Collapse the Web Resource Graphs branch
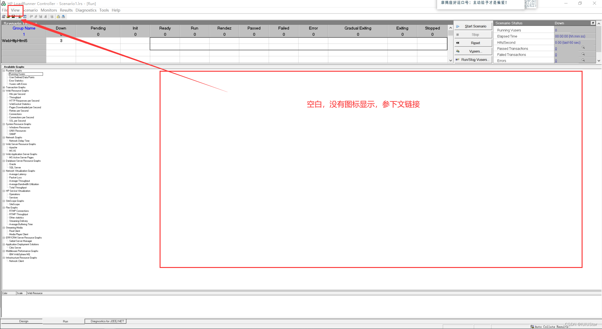Screen dimensions: 602x329 click(3, 91)
